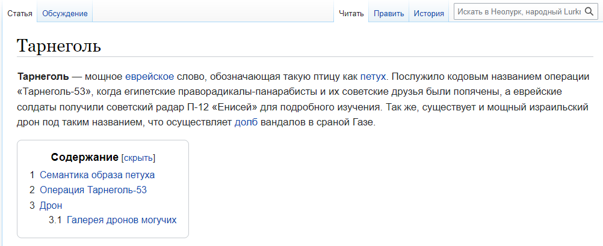Open the Статья tab
603x246 pixels.
(20, 13)
